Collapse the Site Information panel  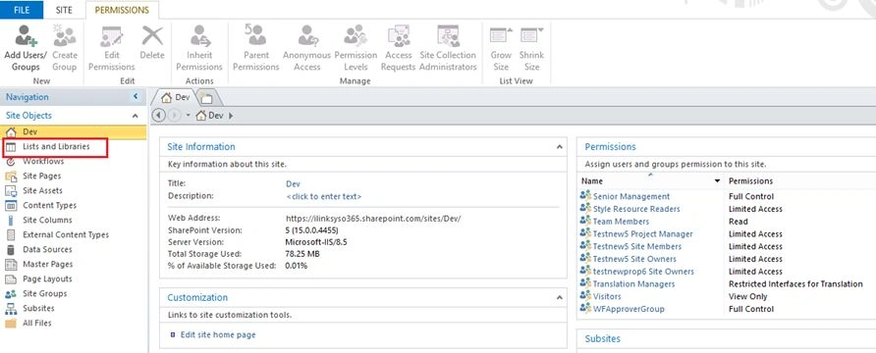[x=559, y=147]
